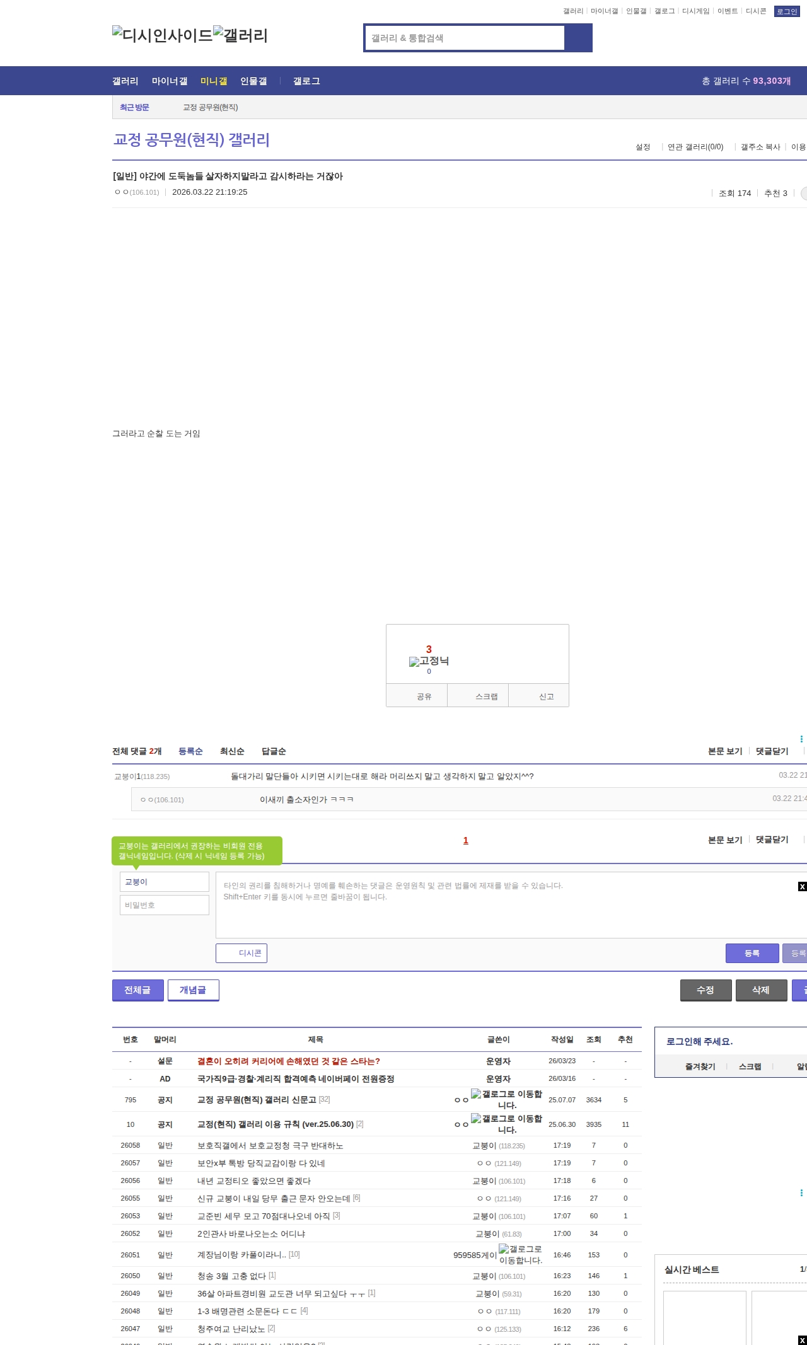Click the 갤로그 icon in post 795 row
Image resolution: width=807 pixels, height=1345 pixels.
pyautogui.click(x=506, y=1099)
